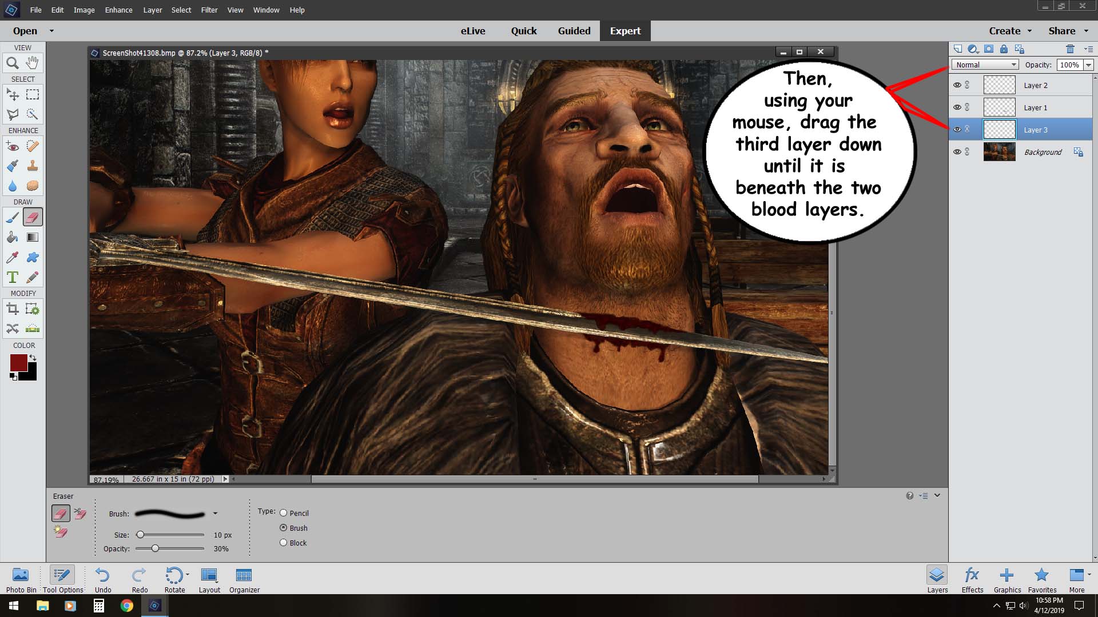Open the Enhance menu
1098x617 pixels.
tap(118, 10)
